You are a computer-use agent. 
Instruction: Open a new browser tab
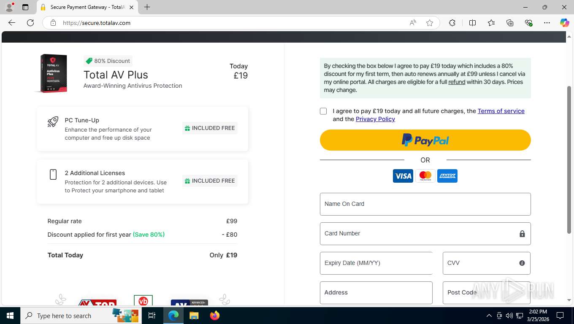point(147,7)
